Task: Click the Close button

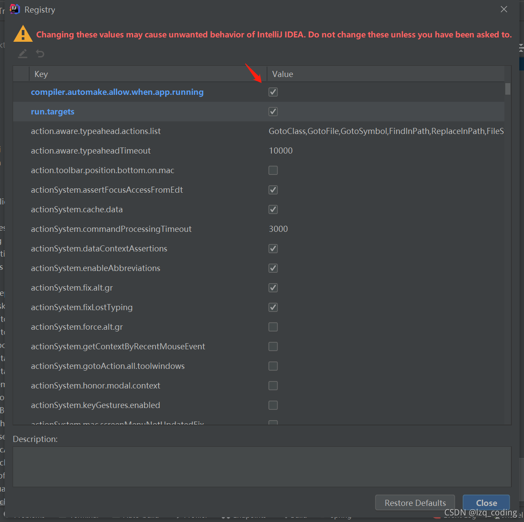Action: [486, 503]
